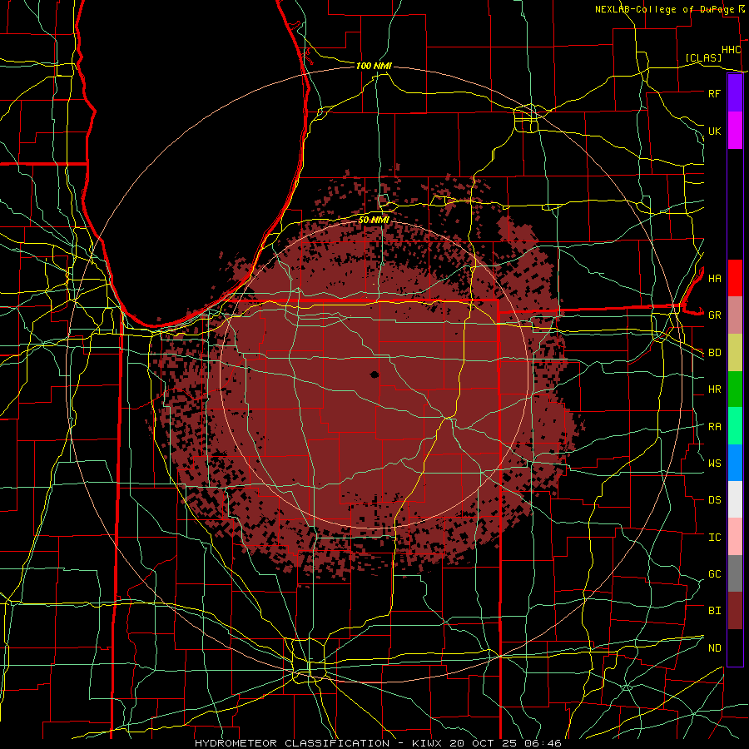Viewport: 749px width, 749px height.
Task: Click the UK magenta legend swatch
Action: [735, 131]
